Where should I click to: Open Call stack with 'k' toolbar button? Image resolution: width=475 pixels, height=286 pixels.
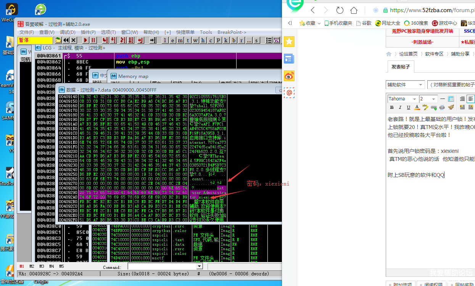point(226,40)
